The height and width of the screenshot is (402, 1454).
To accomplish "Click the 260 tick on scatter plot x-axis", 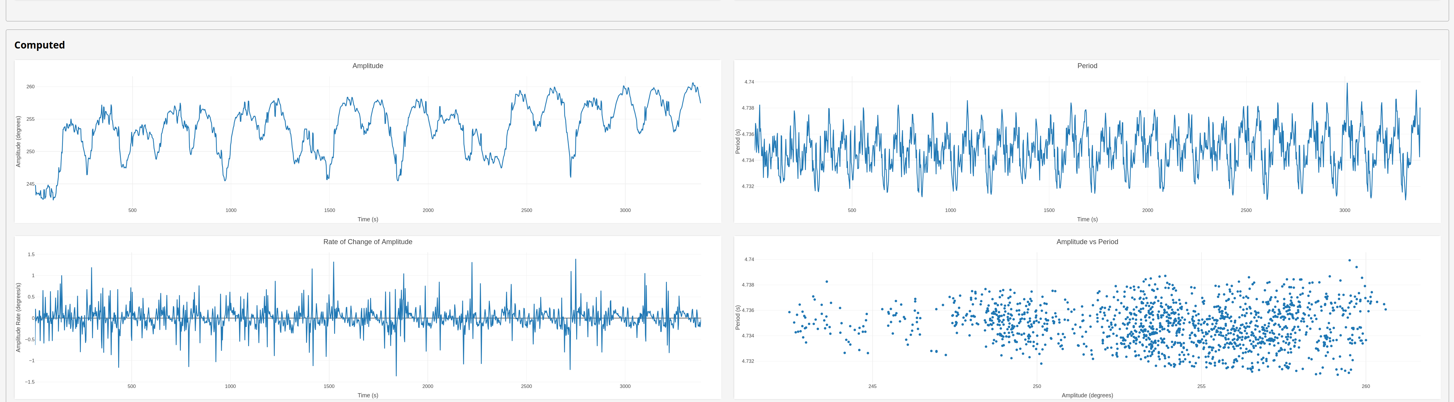I will (1365, 386).
